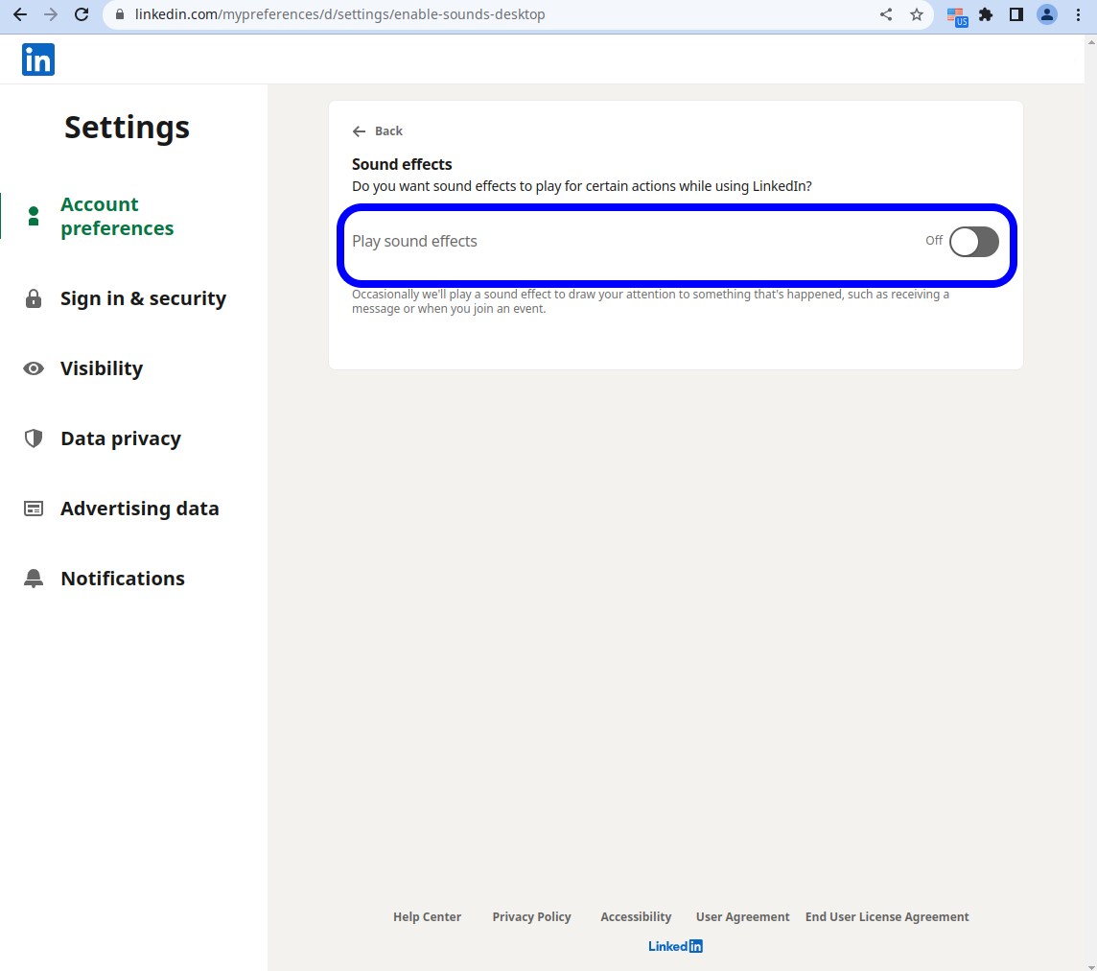Image resolution: width=1097 pixels, height=971 pixels.
Task: Open the Help Center footer link
Action: coord(427,916)
